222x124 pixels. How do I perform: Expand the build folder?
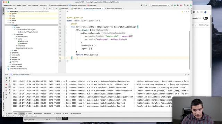[8, 18]
